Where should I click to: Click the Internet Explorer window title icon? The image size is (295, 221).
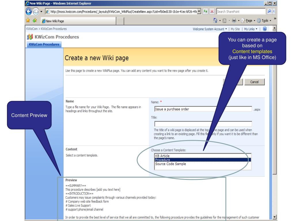point(27,3)
